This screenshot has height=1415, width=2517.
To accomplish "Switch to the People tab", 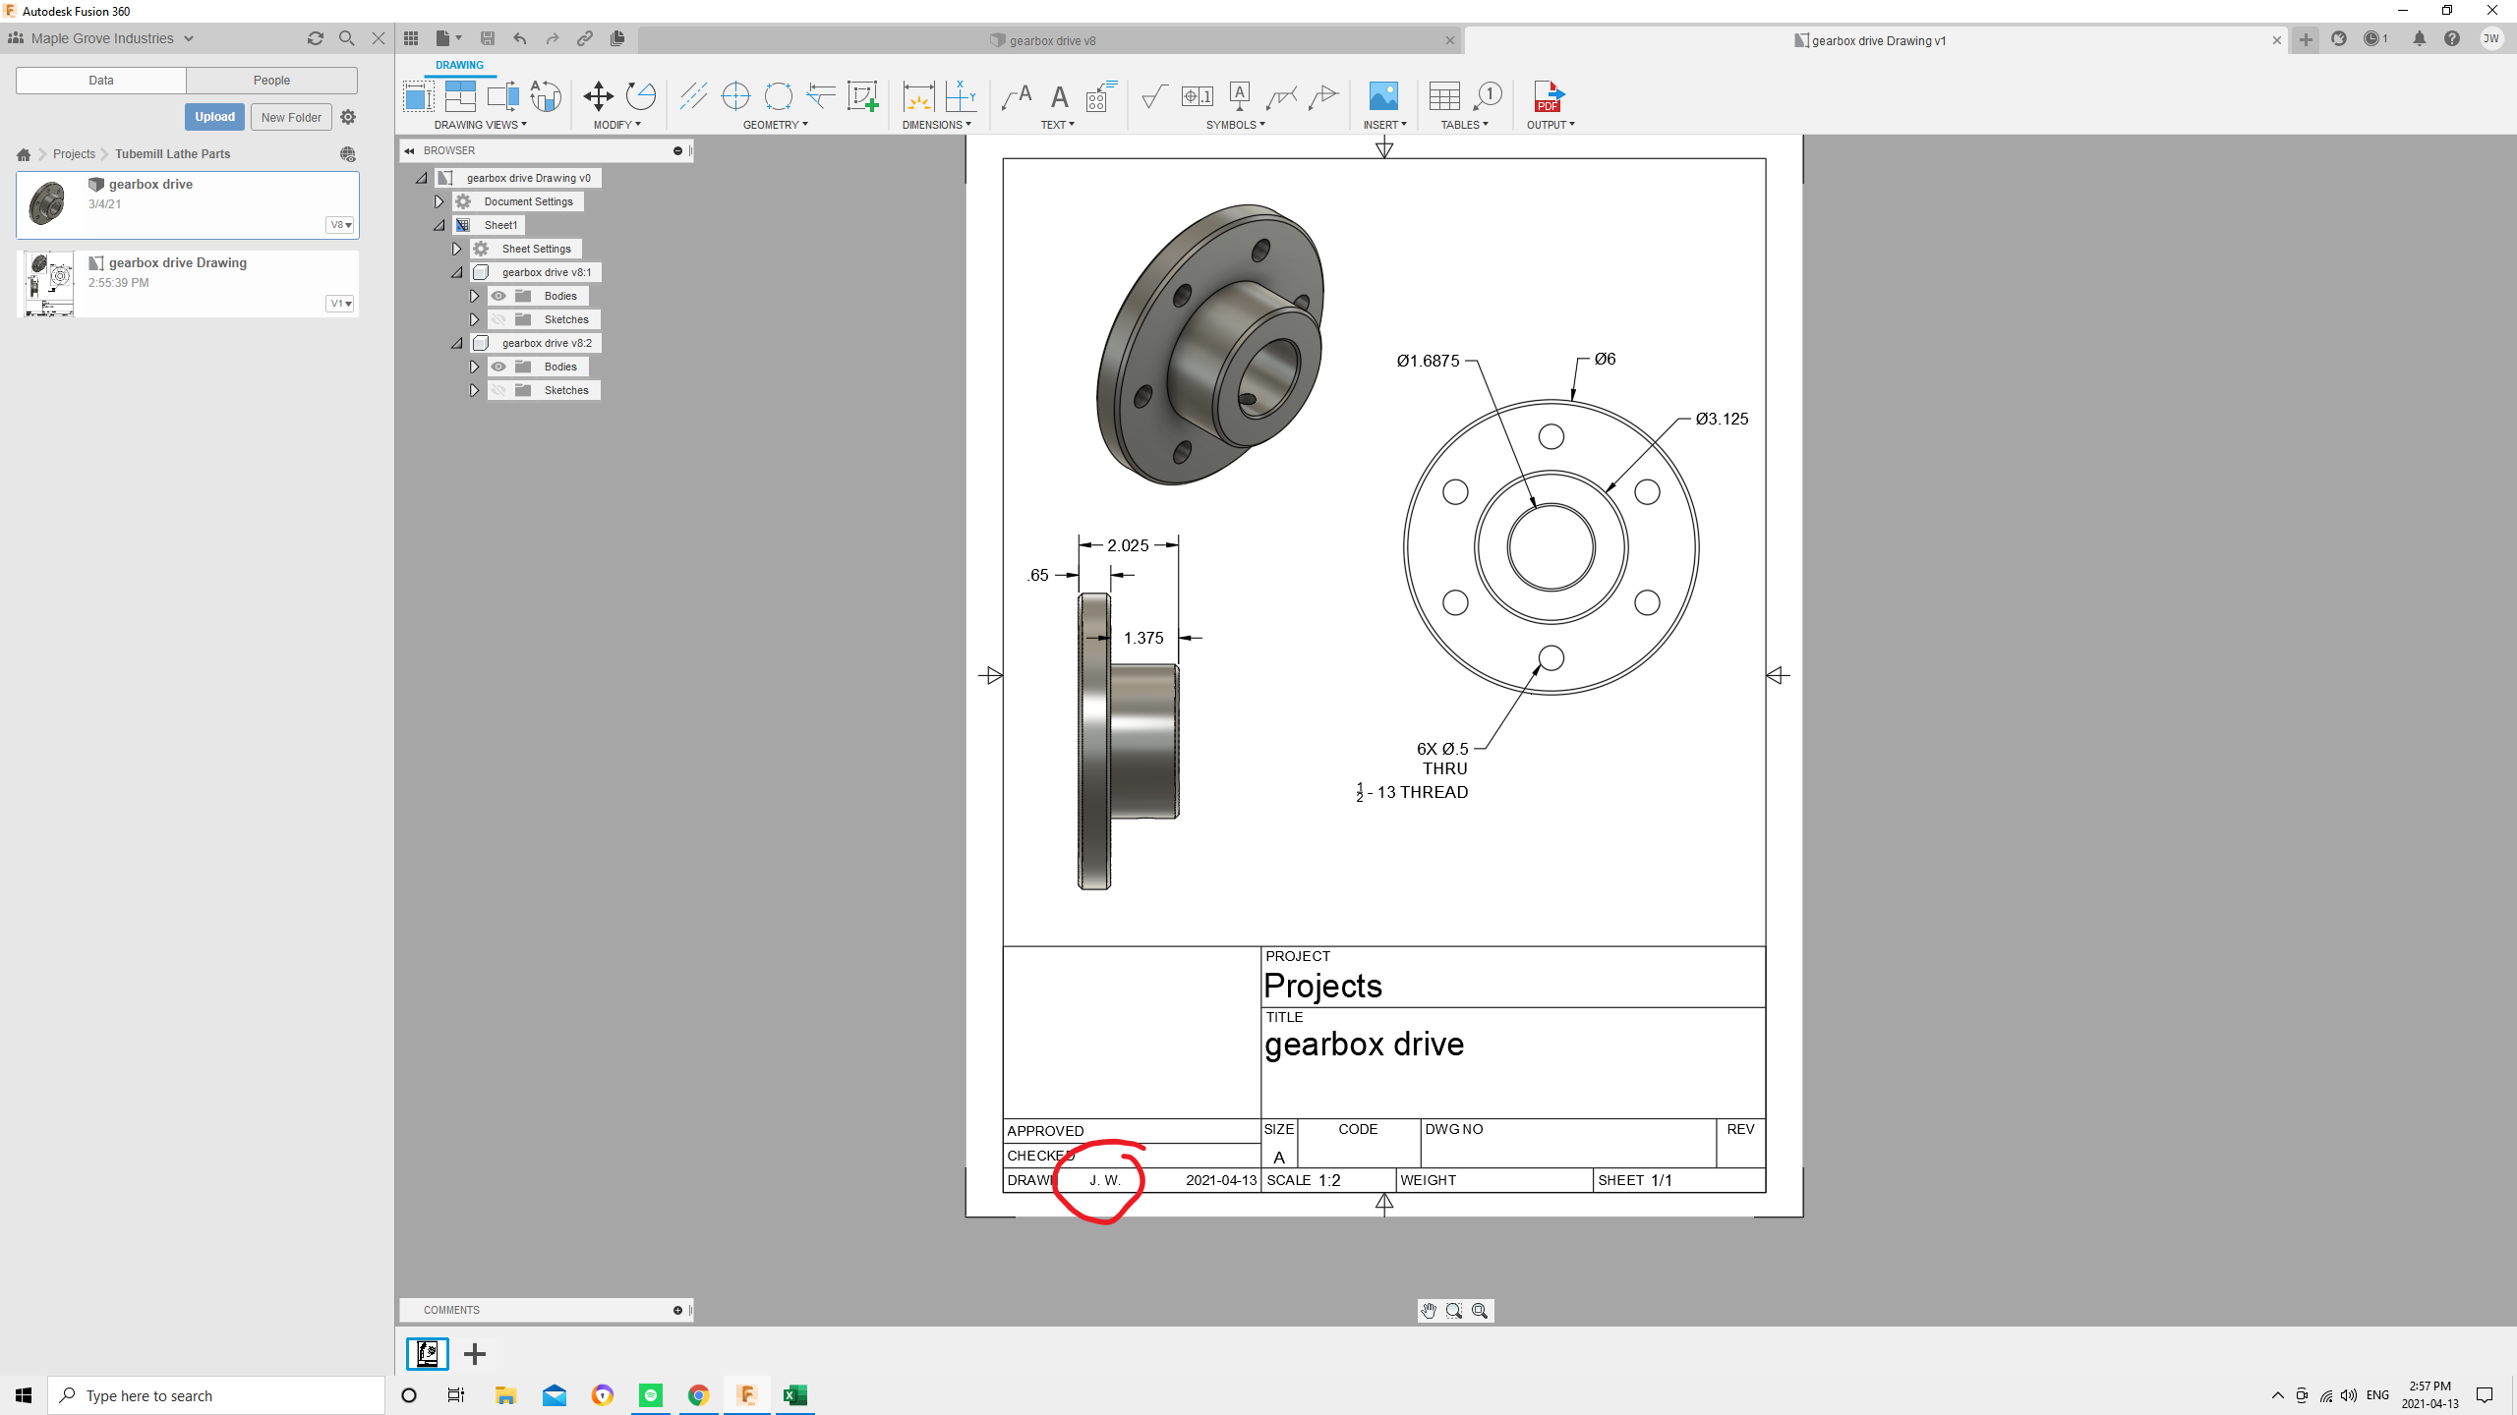I will (271, 80).
